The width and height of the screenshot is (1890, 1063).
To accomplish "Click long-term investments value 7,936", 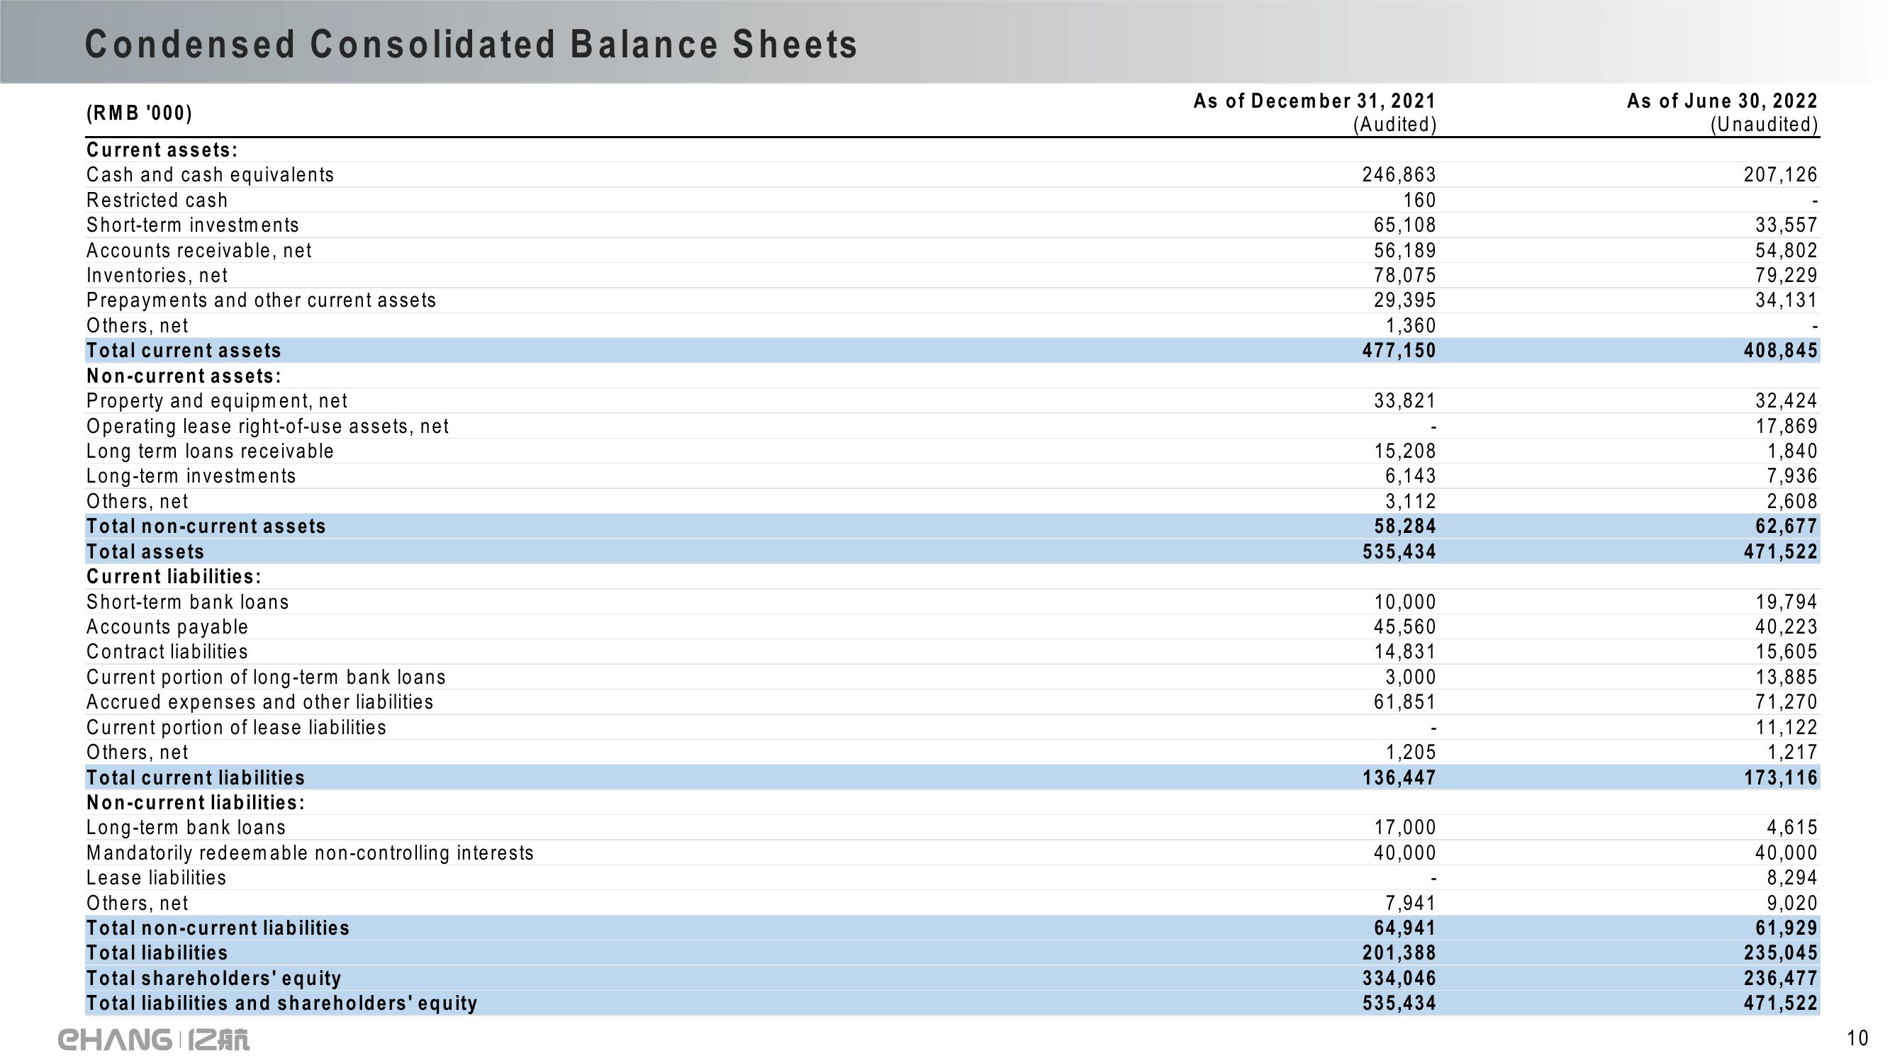I will click(1793, 476).
